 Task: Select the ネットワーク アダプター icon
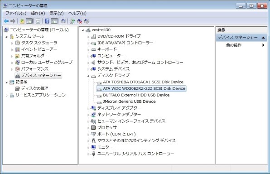point(93,115)
